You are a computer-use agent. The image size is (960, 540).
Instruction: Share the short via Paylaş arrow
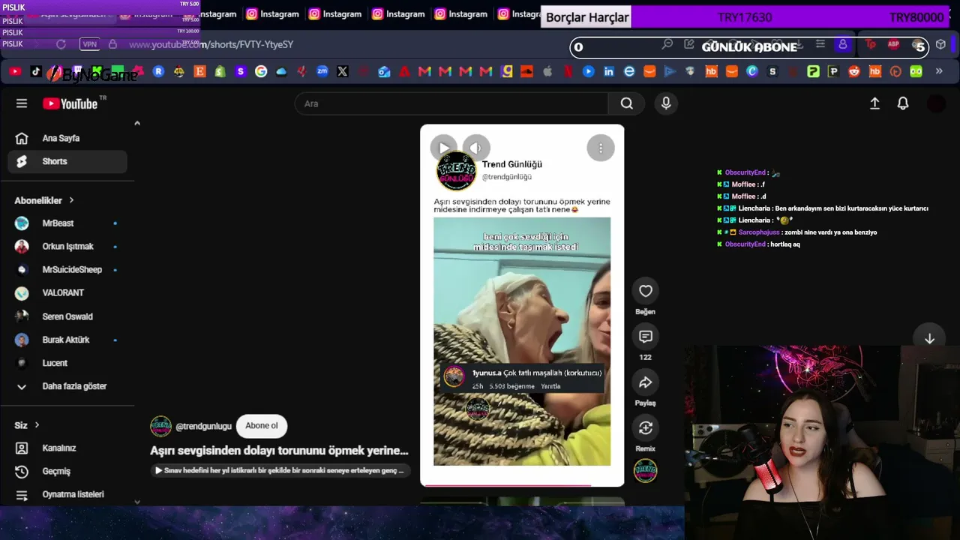[646, 382]
